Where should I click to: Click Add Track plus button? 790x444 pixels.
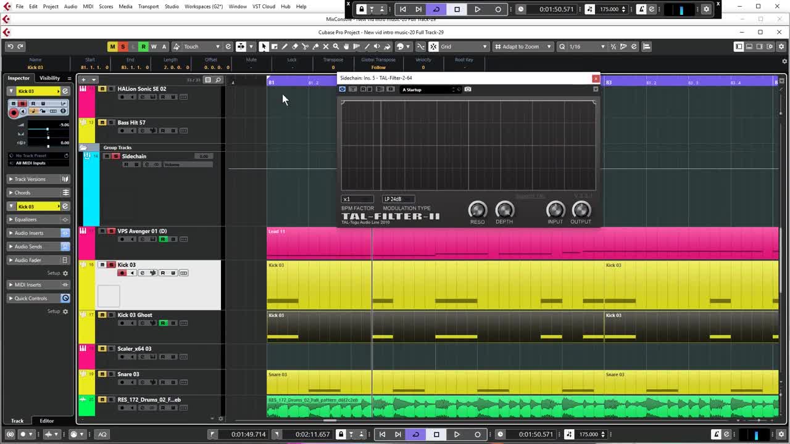coord(83,80)
